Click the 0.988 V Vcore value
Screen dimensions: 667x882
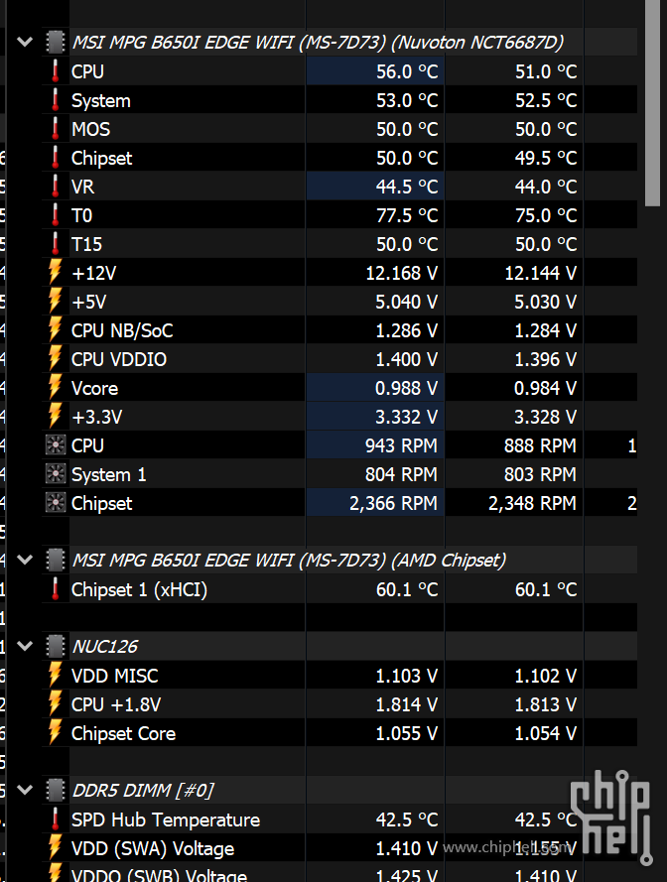coord(406,388)
